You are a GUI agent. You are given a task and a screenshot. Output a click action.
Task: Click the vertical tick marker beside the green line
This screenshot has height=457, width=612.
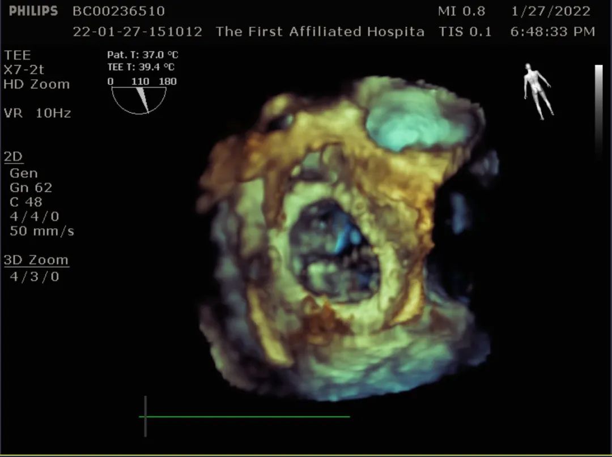(x=146, y=416)
